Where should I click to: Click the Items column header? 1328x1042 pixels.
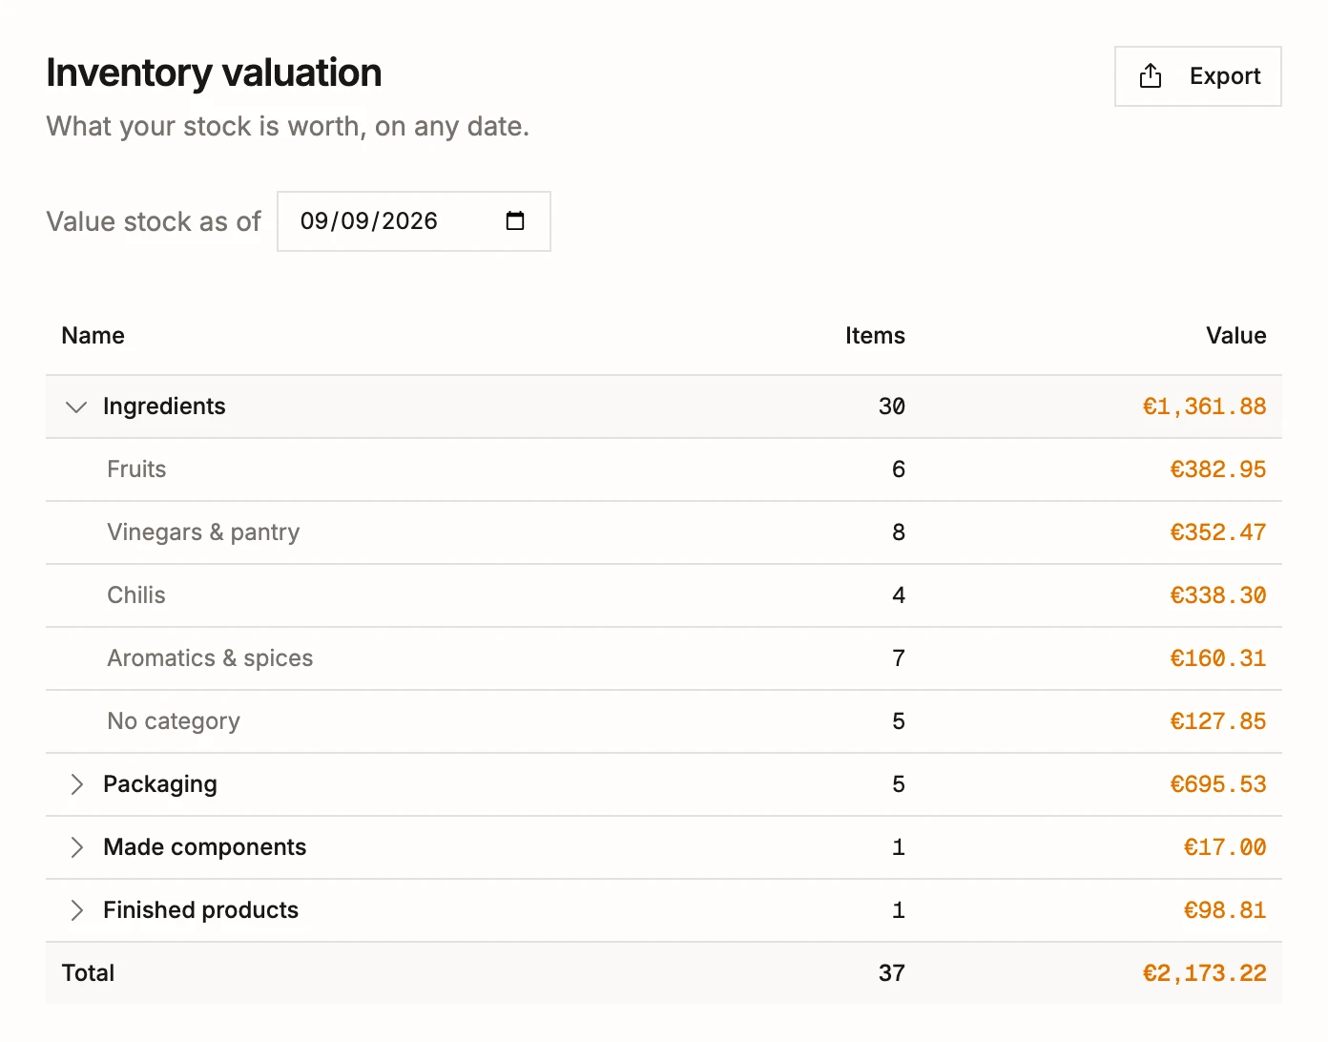coord(875,336)
